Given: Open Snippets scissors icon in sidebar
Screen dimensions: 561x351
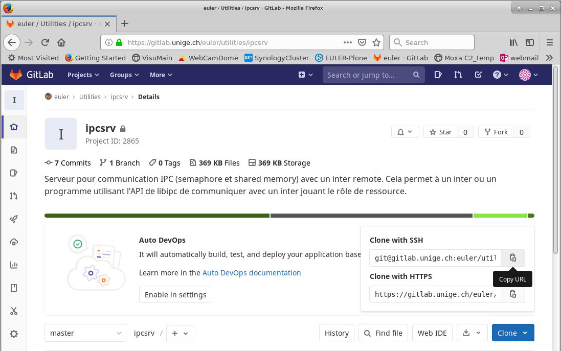Looking at the screenshot, I should pos(14,311).
